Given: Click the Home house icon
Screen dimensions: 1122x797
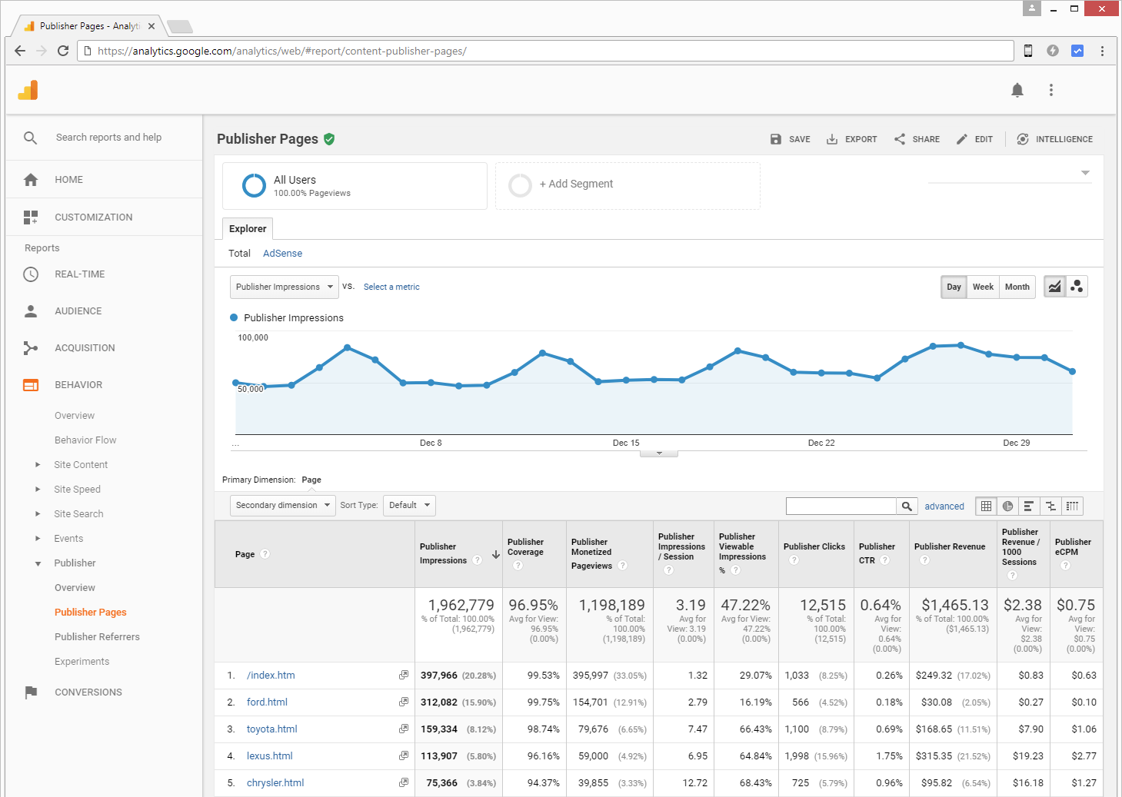Looking at the screenshot, I should 31,180.
